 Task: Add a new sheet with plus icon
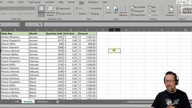[x=58, y=102]
